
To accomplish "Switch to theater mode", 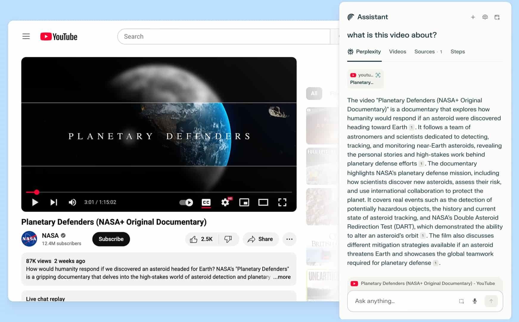I will tap(263, 202).
